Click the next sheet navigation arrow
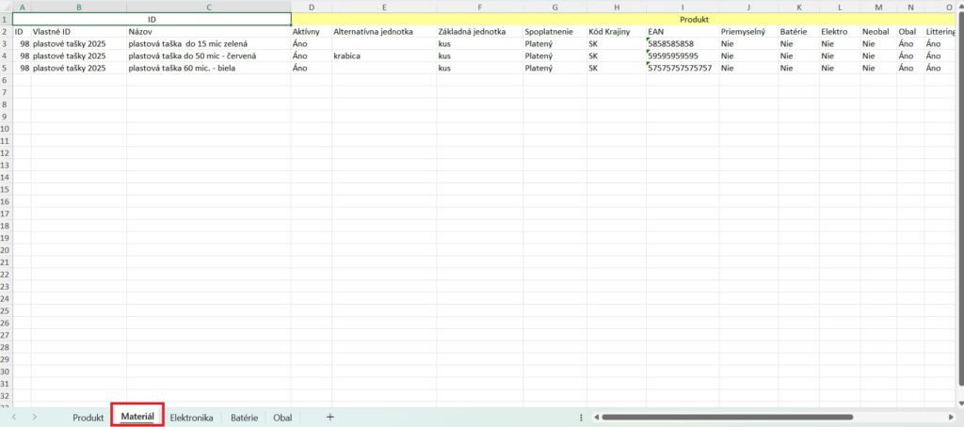This screenshot has width=964, height=427. pyautogui.click(x=35, y=417)
